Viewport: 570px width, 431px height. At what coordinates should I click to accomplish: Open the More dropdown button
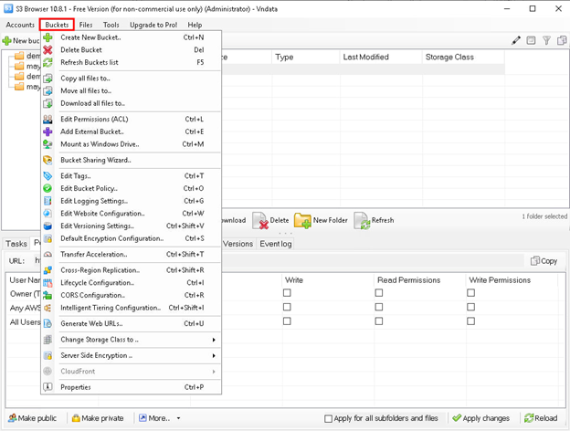click(x=159, y=418)
